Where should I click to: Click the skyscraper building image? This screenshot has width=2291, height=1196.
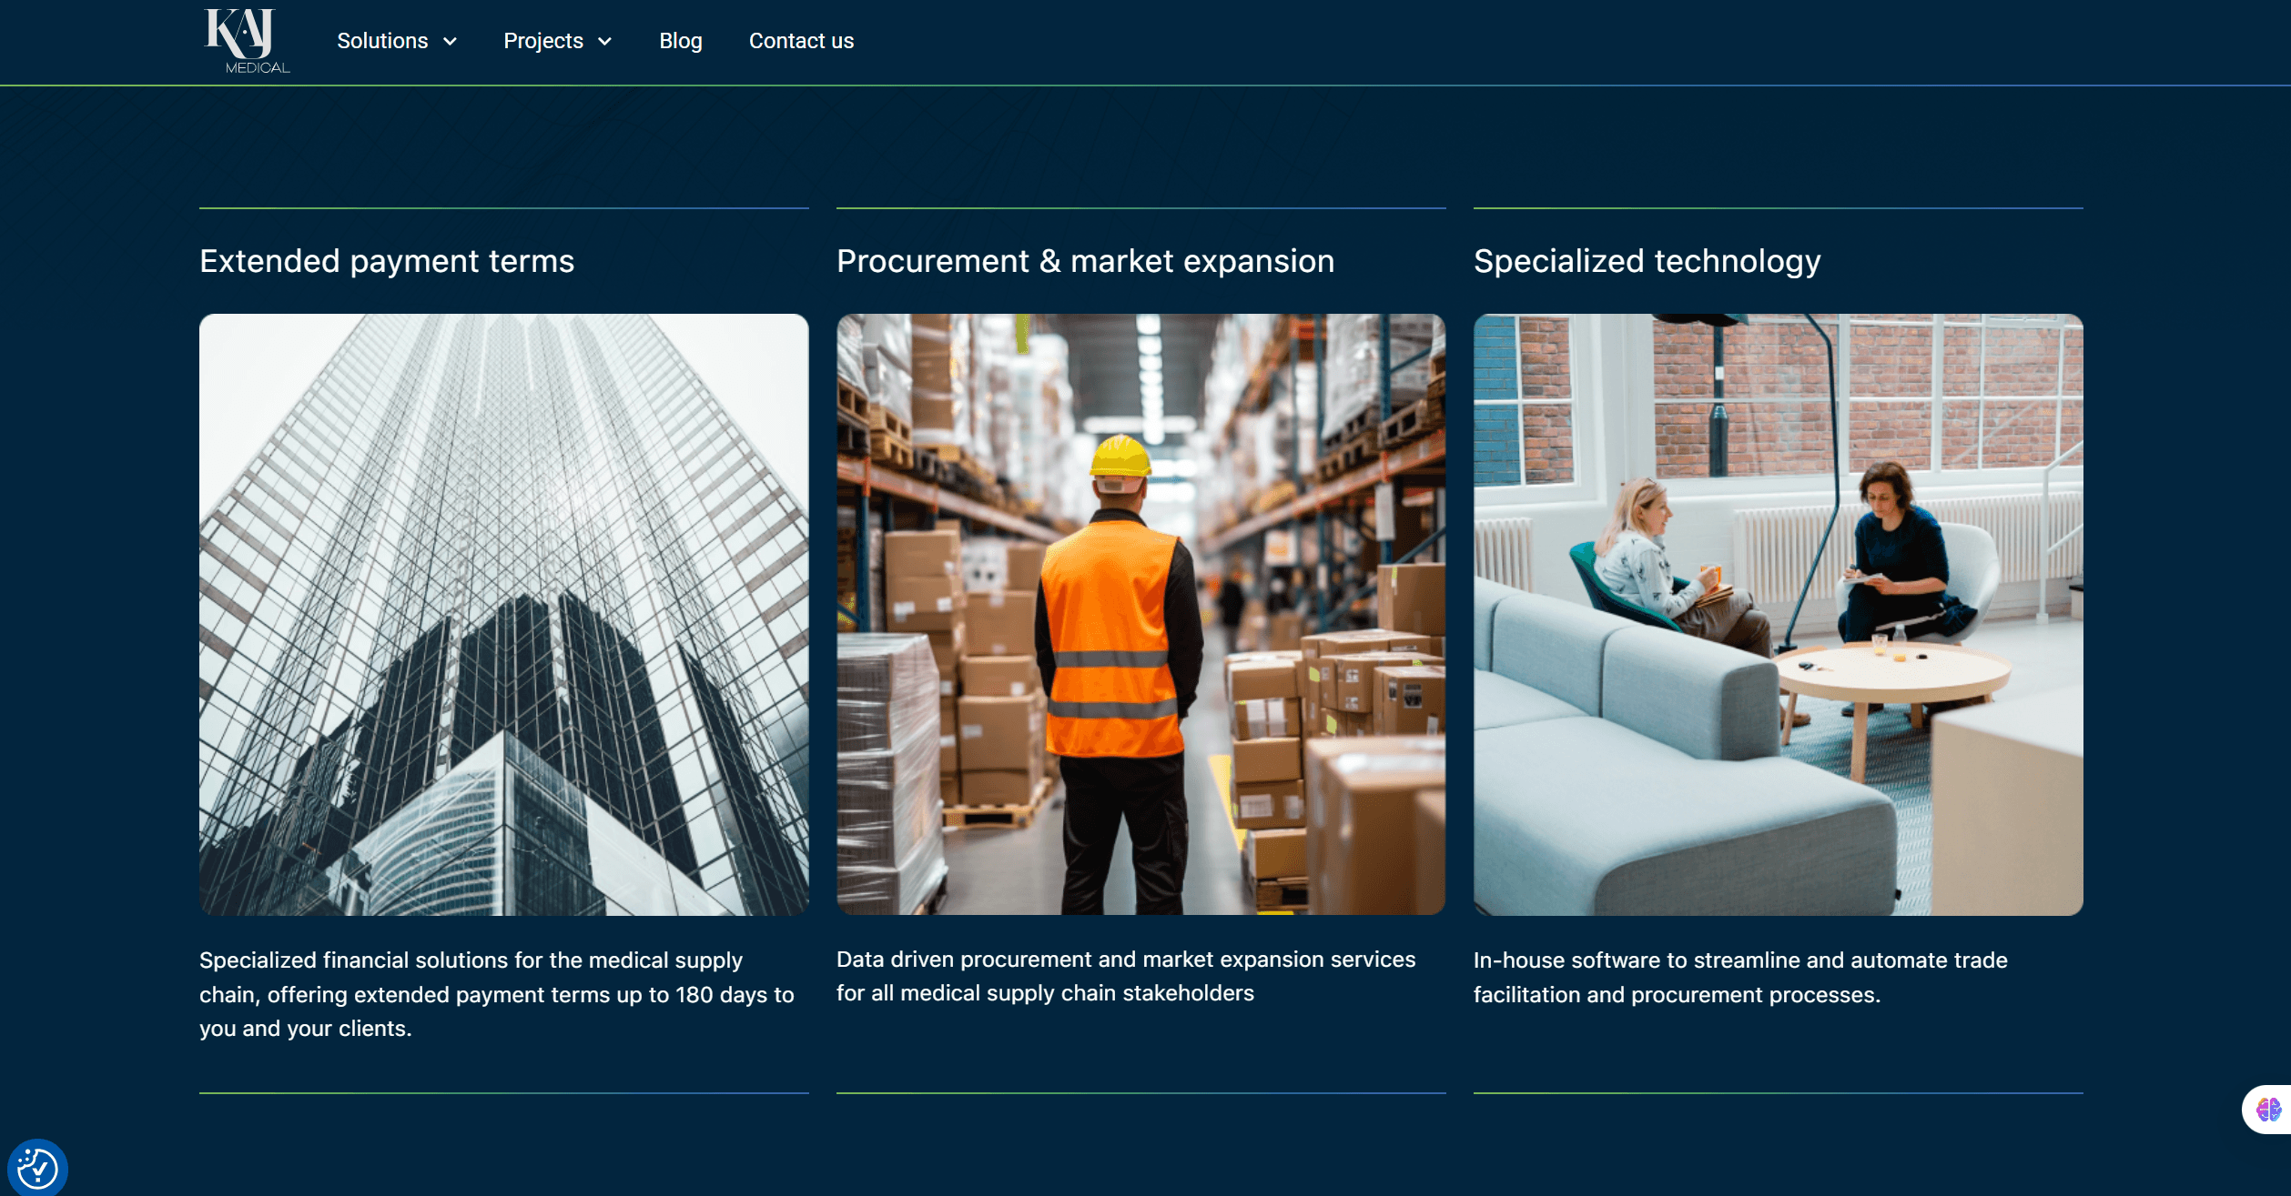(x=503, y=614)
